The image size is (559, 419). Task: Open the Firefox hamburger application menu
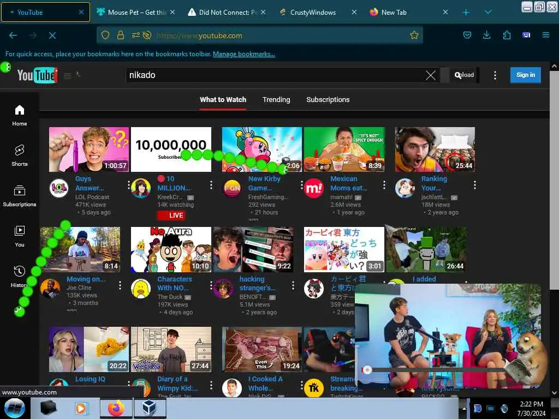coord(545,35)
